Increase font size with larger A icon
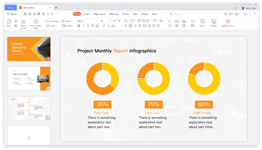 pos(114,21)
